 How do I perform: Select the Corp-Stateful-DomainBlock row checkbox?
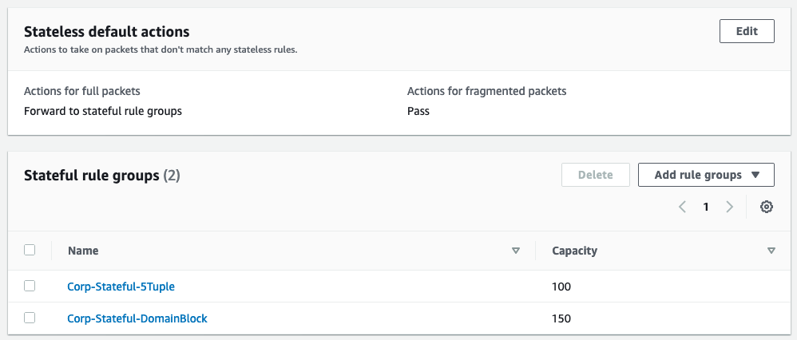click(x=30, y=318)
